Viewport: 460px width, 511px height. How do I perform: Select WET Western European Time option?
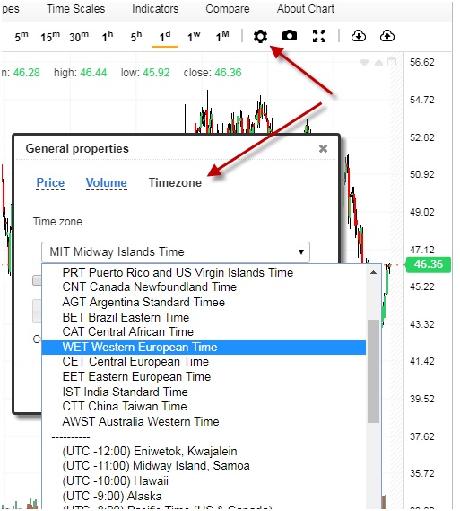[x=204, y=347]
